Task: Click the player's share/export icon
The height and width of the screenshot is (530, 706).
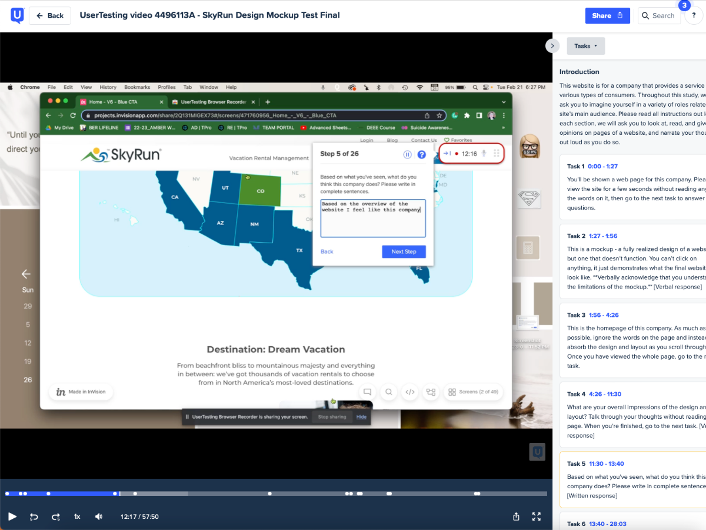Action: (x=516, y=516)
